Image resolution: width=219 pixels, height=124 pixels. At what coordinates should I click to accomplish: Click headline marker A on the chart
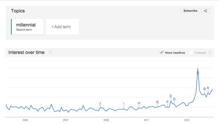pos(208,88)
